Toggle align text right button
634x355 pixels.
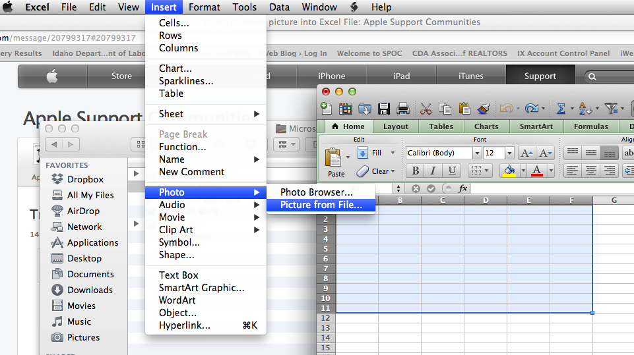point(609,171)
